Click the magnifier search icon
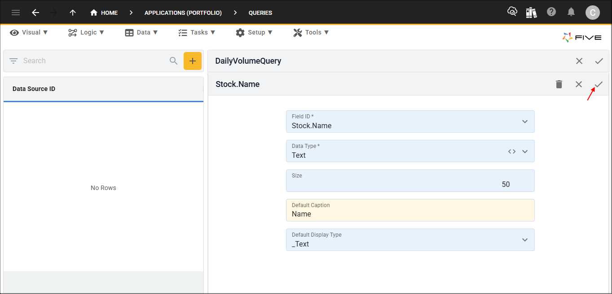The image size is (612, 294). tap(174, 61)
